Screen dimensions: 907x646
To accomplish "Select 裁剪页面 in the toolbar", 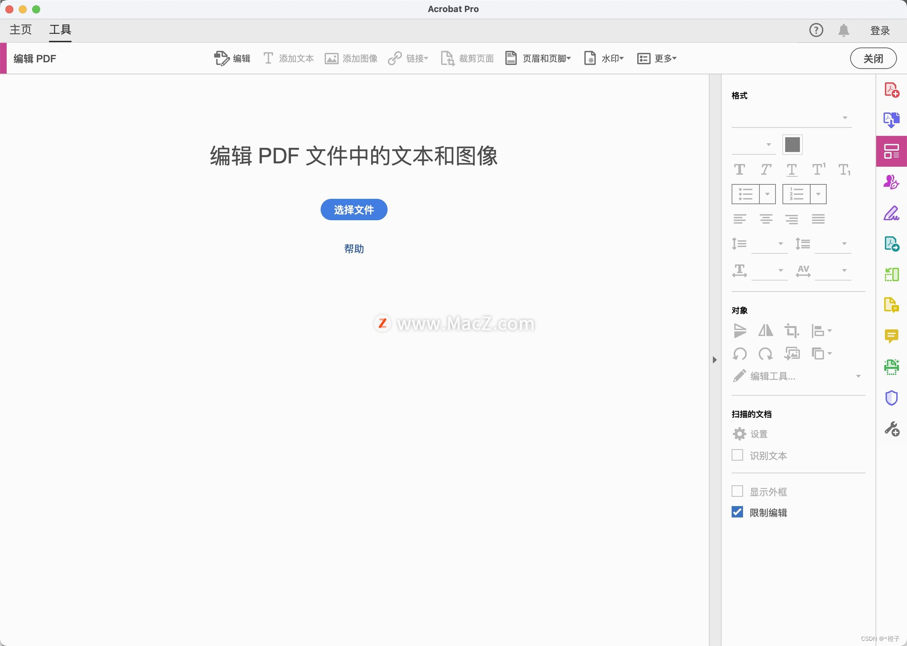I will (467, 58).
